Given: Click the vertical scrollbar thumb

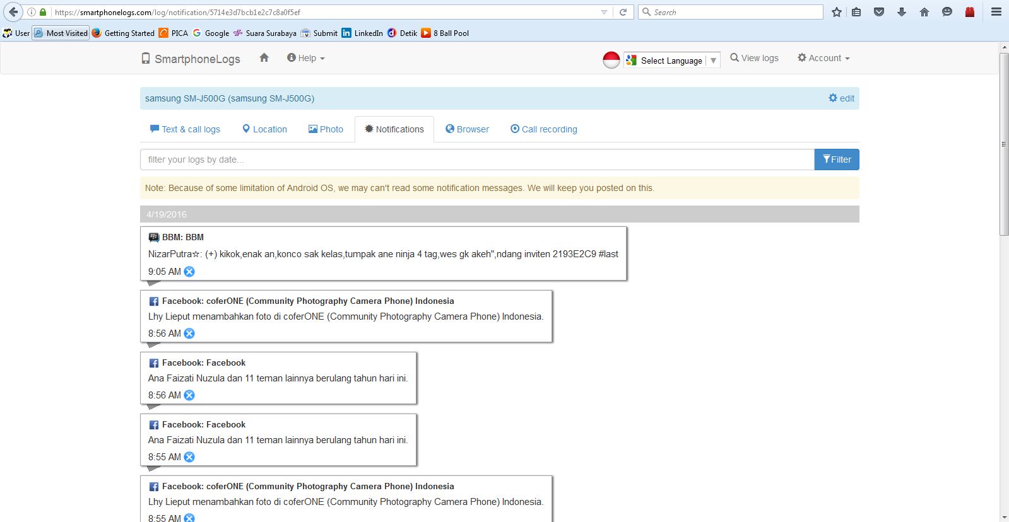Looking at the screenshot, I should pyautogui.click(x=1004, y=144).
